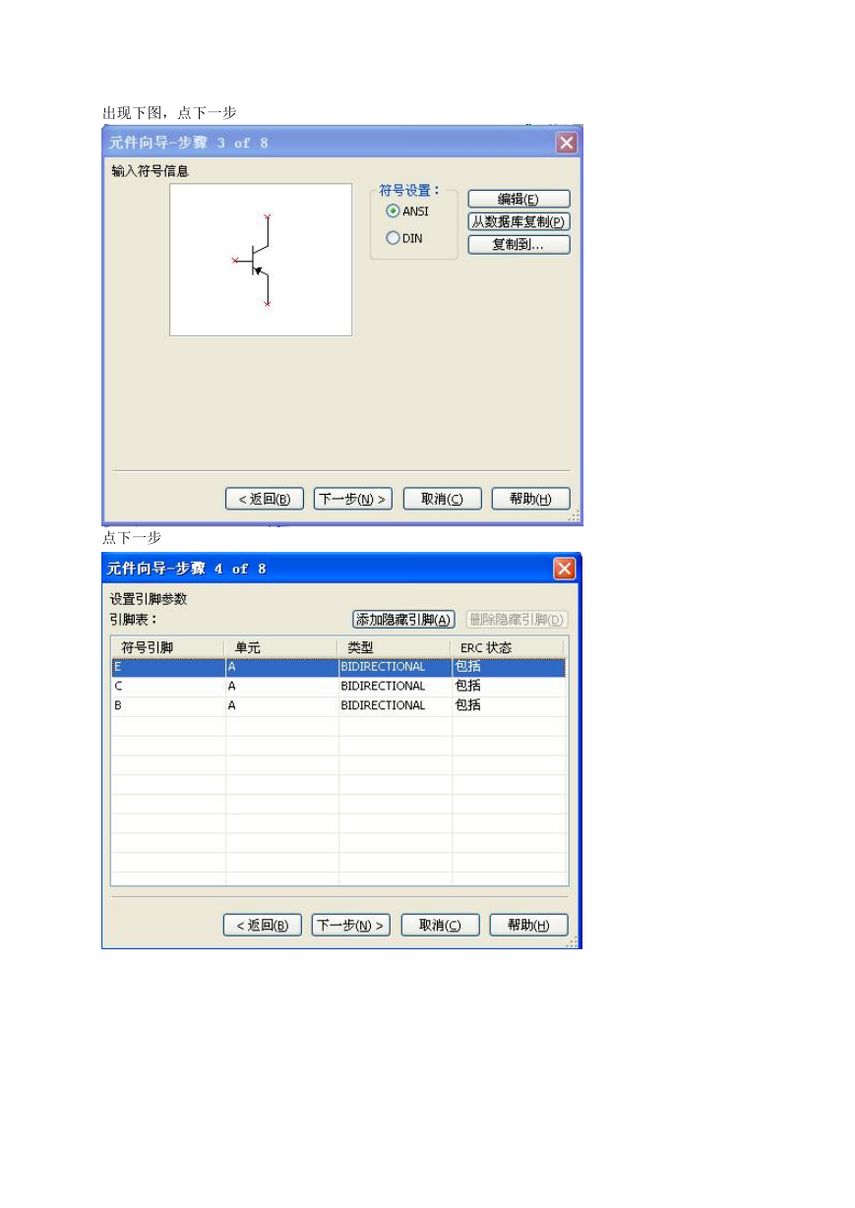
Task: Close the step 3 of 8 dialog
Action: tap(567, 143)
